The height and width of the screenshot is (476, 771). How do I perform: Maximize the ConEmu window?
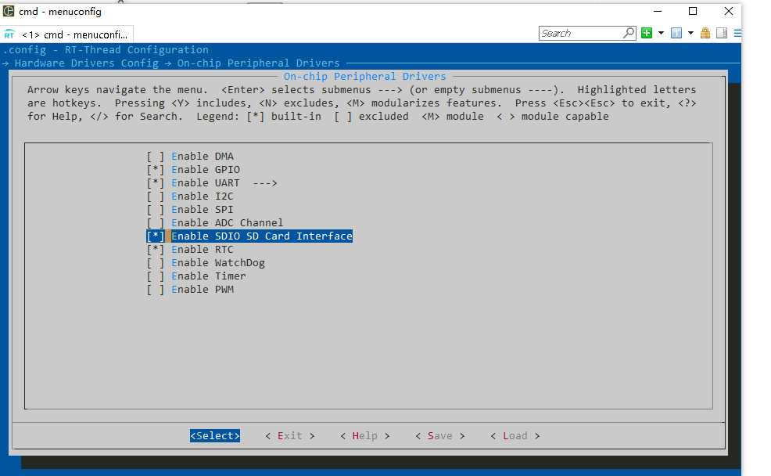coord(693,11)
